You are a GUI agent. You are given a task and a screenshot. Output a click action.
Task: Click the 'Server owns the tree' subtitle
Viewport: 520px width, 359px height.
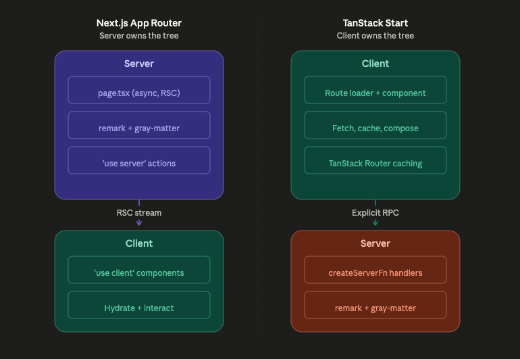[139, 36]
